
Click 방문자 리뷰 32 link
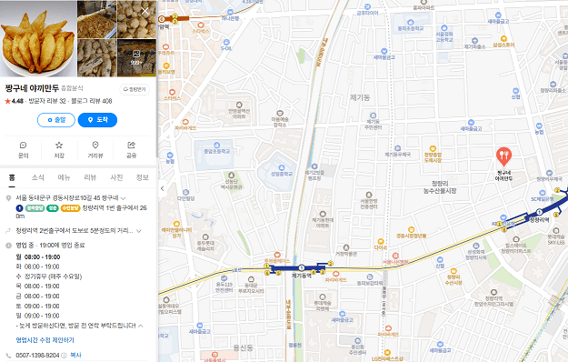click(x=47, y=101)
